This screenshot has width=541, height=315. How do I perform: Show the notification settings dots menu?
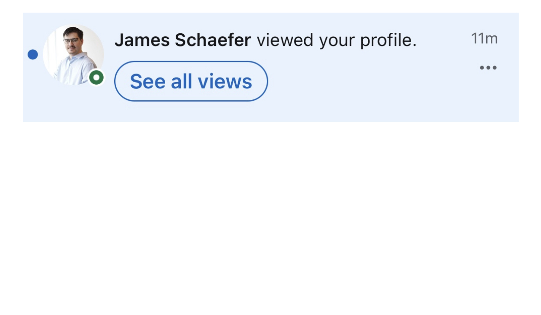pos(488,67)
